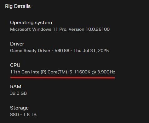Click the red underline beneath CPU value
Screen dimensions: 149x123
(62, 78)
